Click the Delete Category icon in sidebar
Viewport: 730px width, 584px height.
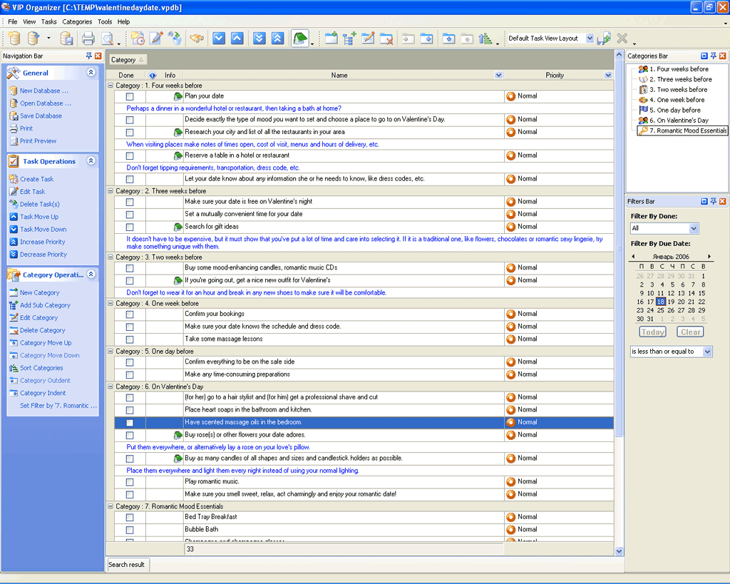(14, 330)
